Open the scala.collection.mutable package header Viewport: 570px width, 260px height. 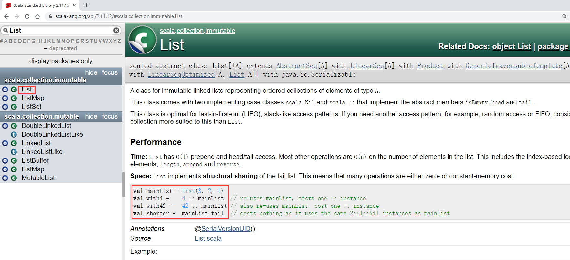(41, 116)
